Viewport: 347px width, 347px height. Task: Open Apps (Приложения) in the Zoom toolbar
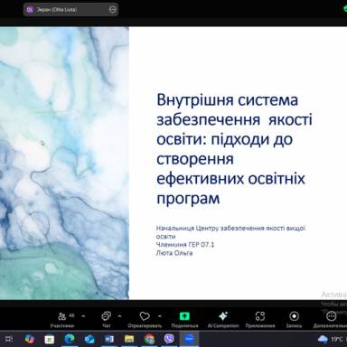[260, 320]
